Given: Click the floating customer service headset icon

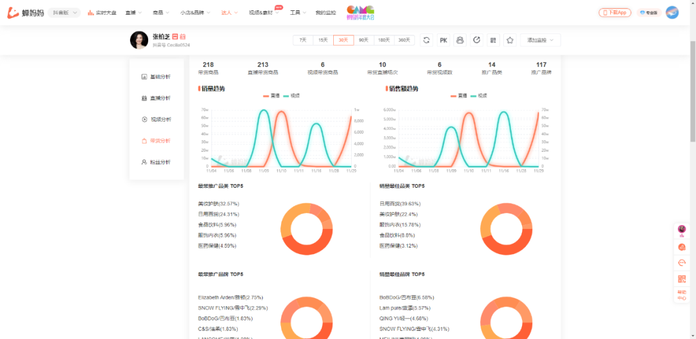Looking at the screenshot, I should tap(682, 263).
